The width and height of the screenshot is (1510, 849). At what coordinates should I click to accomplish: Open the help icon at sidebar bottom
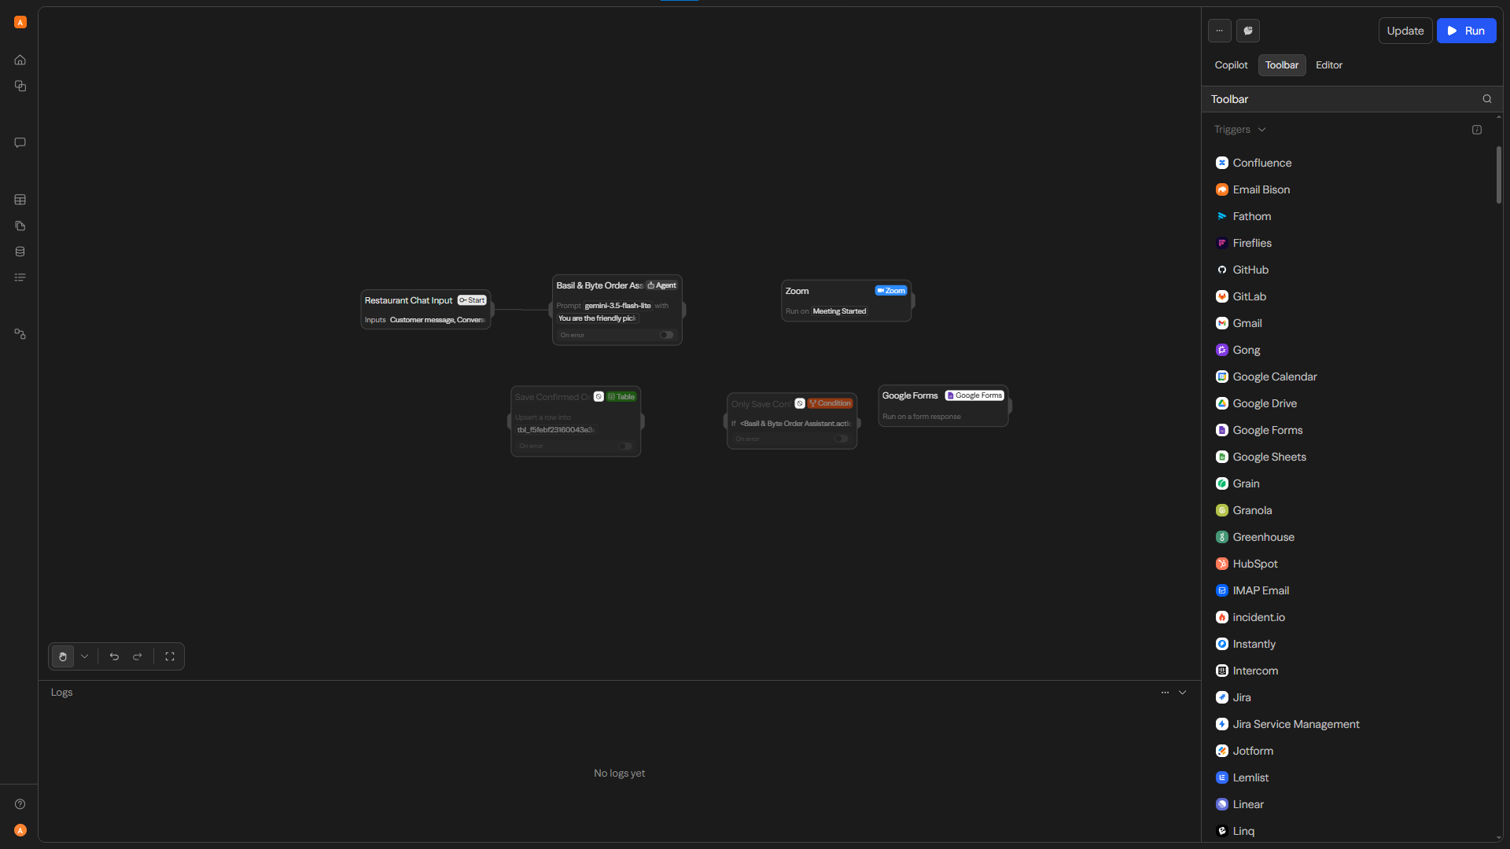(x=20, y=804)
